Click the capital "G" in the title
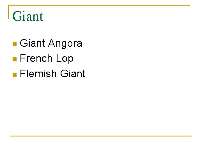The height and width of the screenshot is (151, 202). click(17, 16)
